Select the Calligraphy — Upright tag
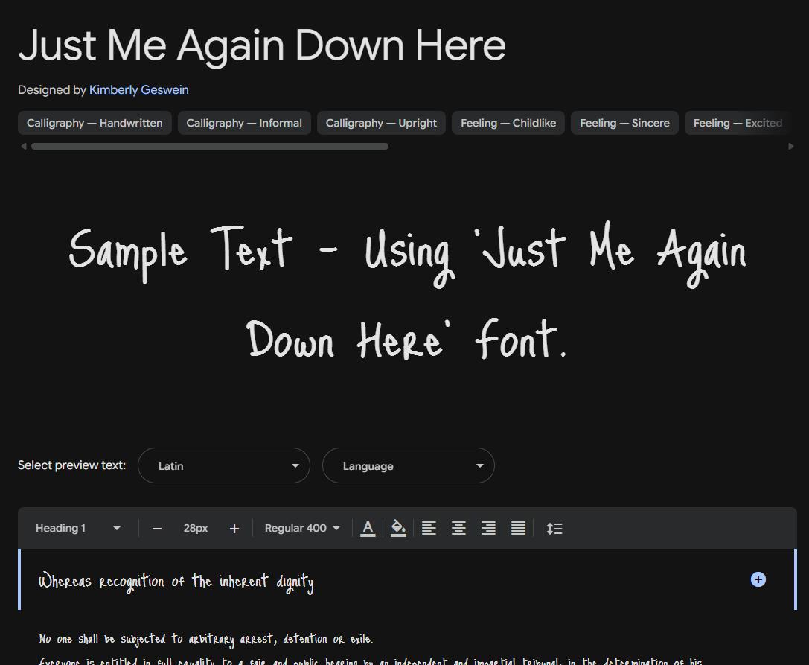809x665 pixels. [x=381, y=123]
